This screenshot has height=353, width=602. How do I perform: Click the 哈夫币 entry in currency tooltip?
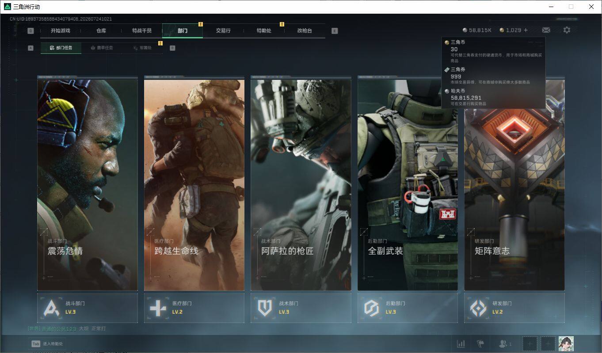494,98
